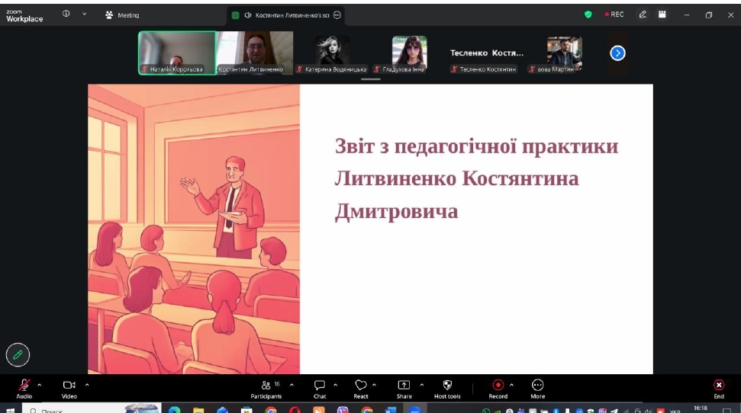Image resolution: width=741 pixels, height=413 pixels.
Task: Expand Participants options caret
Action: tap(292, 385)
